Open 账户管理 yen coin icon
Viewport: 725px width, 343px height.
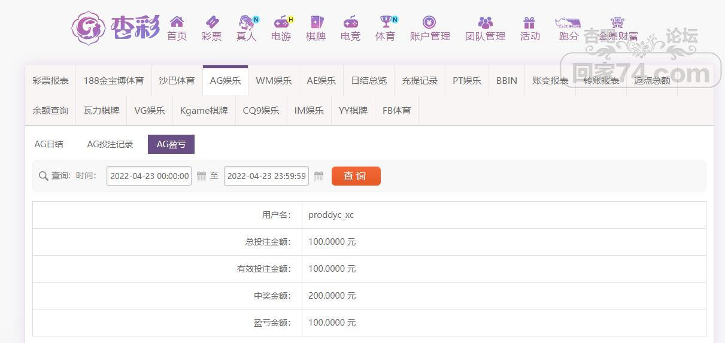click(429, 22)
